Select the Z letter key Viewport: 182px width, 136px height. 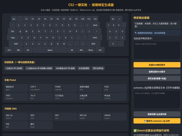tap(27, 44)
